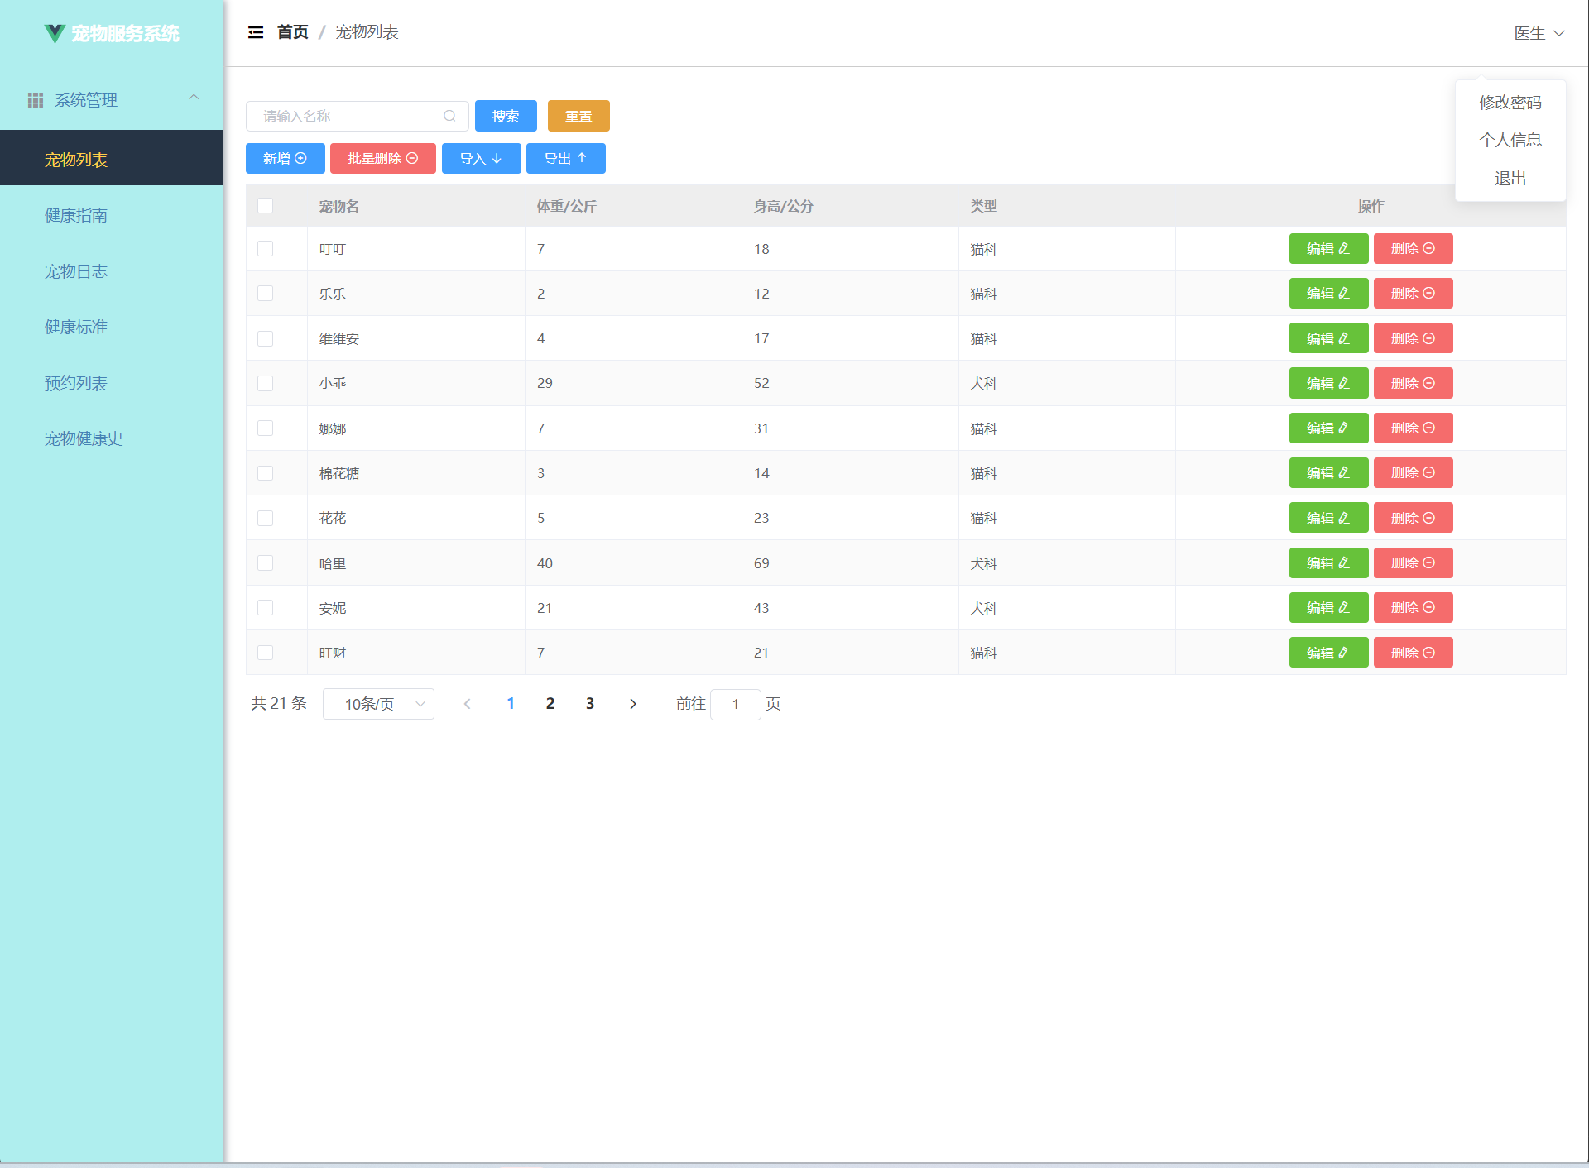Click the 导出 export button
This screenshot has height=1168, width=1589.
[x=565, y=158]
